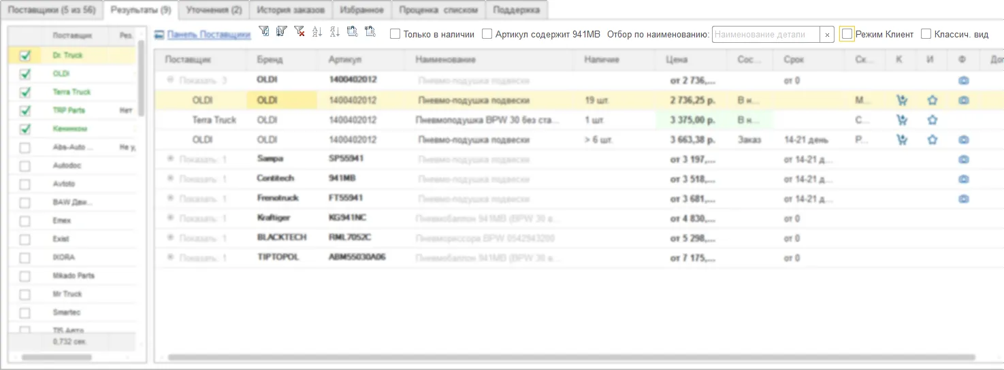This screenshot has height=370, width=1004.
Task: Sort by the Наличие column header
Action: click(619, 60)
